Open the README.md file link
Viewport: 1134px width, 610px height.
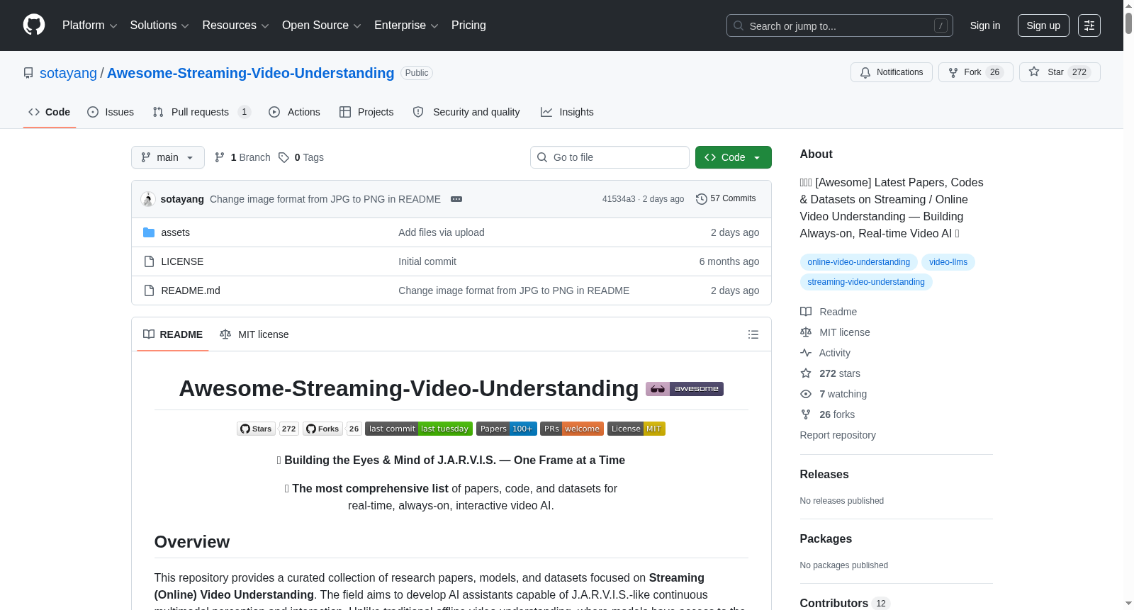point(191,290)
